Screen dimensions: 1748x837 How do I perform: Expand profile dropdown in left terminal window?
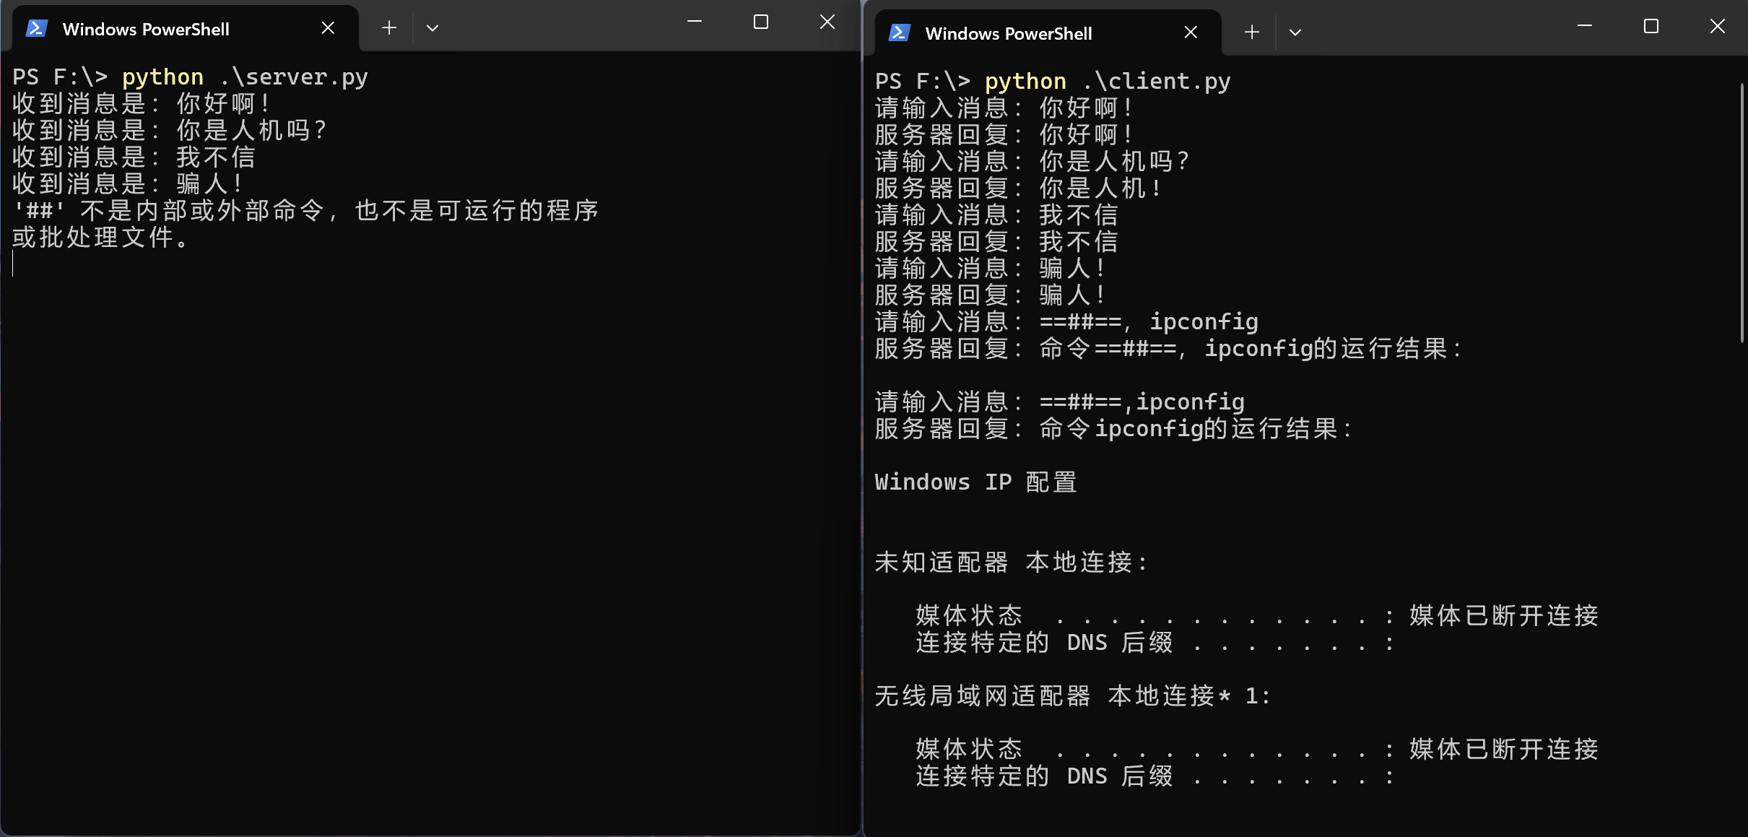(432, 28)
